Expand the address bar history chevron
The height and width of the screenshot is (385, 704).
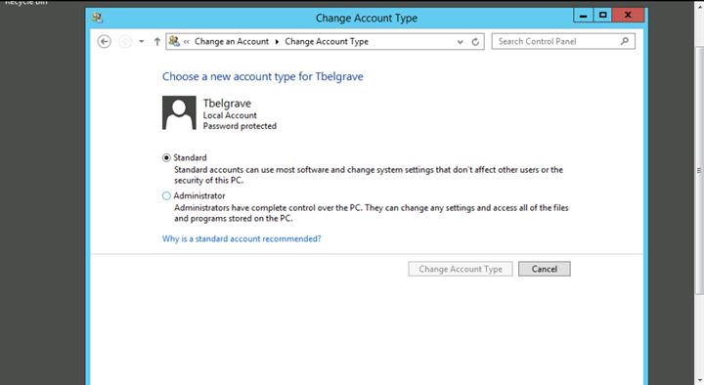(461, 42)
